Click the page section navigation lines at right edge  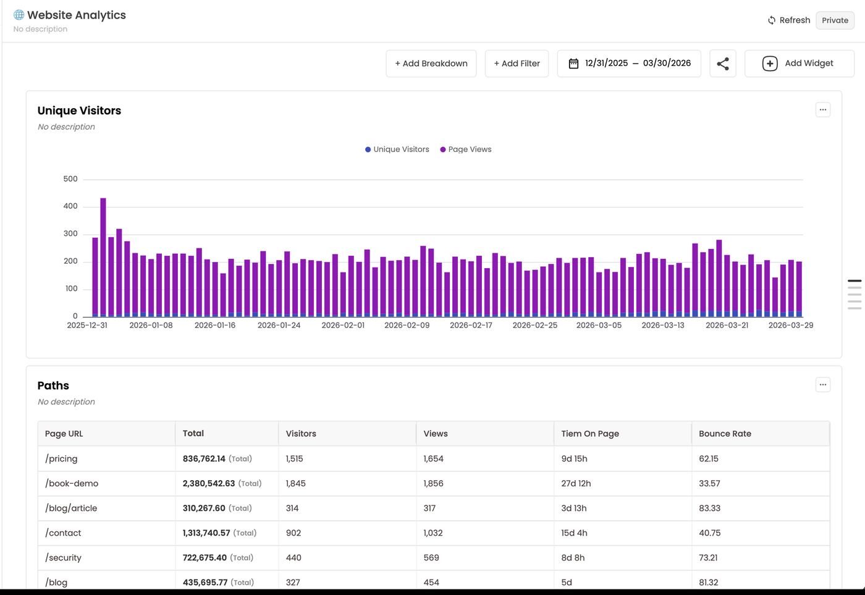click(854, 294)
